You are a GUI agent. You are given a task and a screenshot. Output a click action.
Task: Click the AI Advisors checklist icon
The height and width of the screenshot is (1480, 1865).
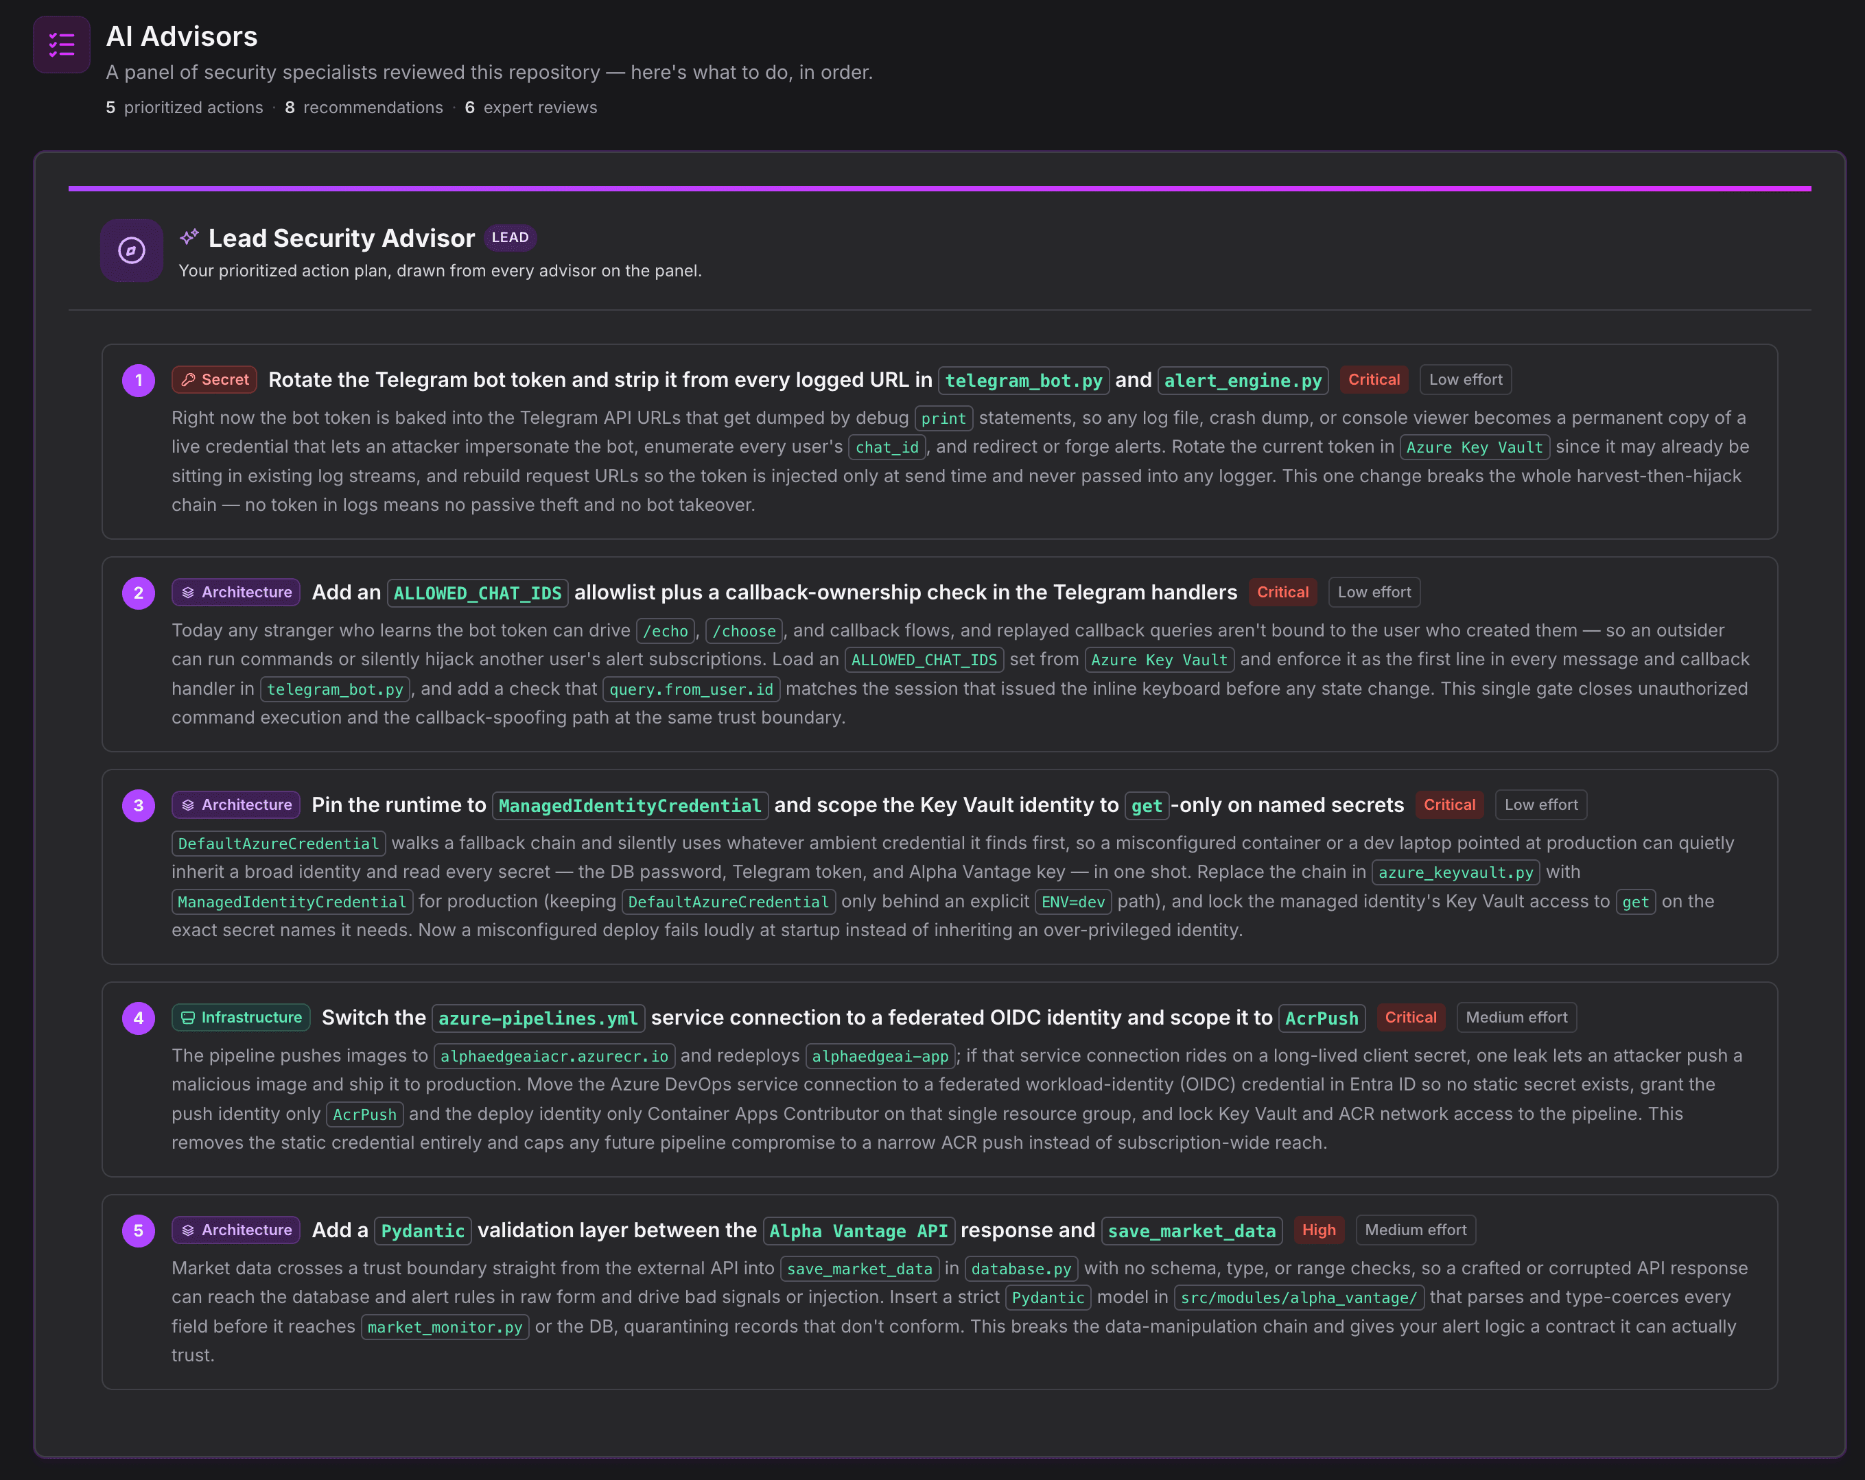tap(62, 44)
